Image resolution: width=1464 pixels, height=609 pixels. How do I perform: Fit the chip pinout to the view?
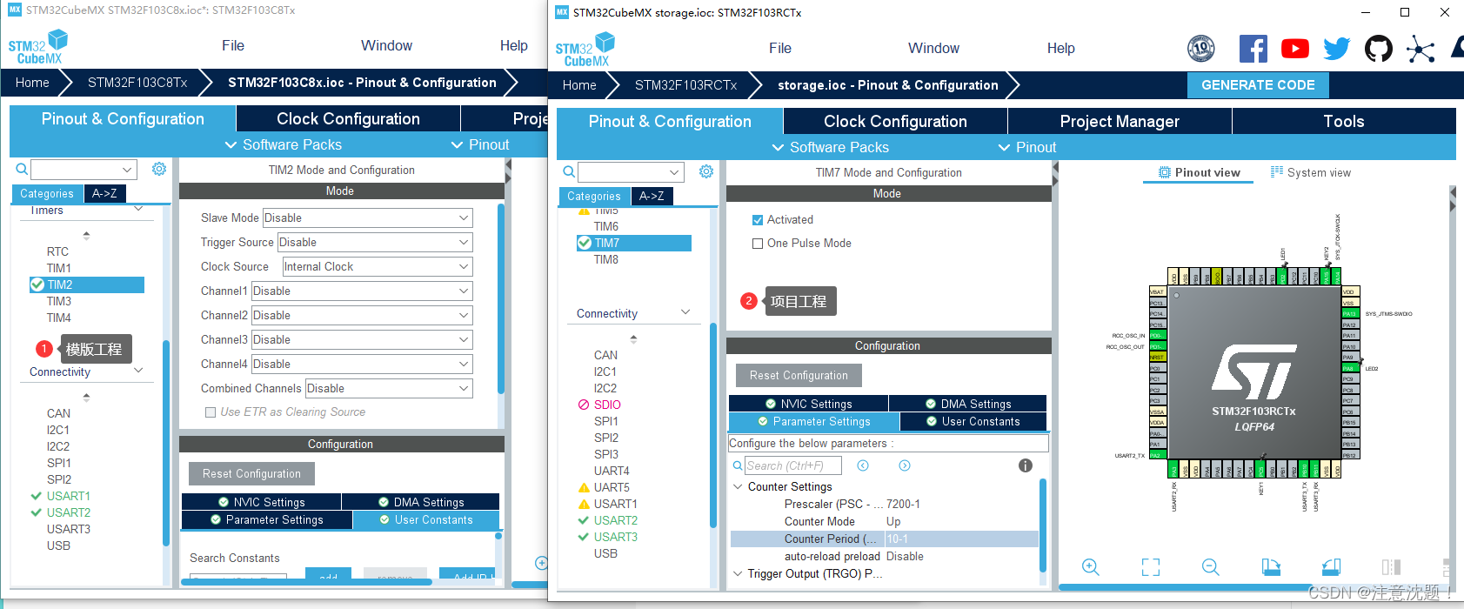pyautogui.click(x=1151, y=567)
